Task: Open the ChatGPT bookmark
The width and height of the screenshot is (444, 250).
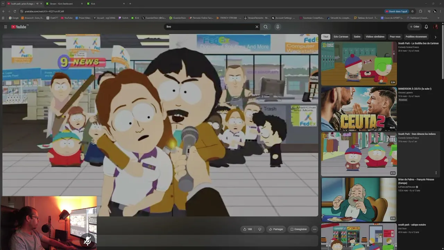Action: 52,18
